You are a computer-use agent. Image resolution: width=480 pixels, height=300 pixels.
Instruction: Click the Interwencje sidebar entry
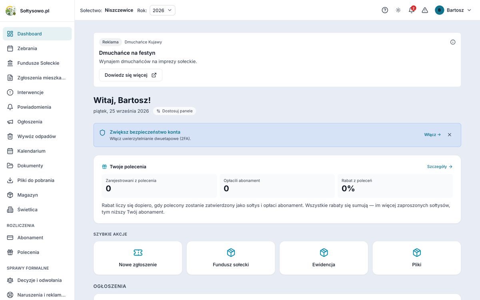click(x=37, y=92)
